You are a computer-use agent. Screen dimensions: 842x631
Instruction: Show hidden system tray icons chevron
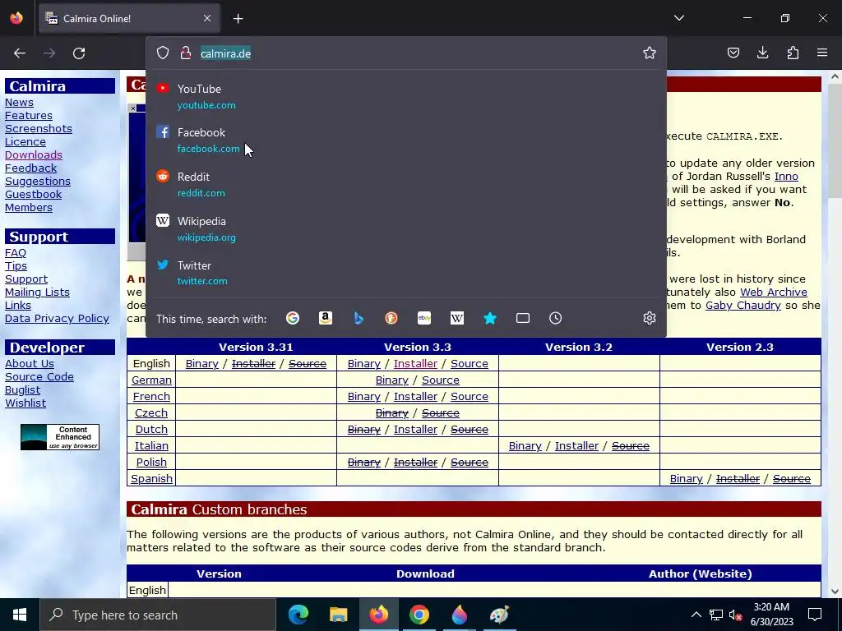696,615
